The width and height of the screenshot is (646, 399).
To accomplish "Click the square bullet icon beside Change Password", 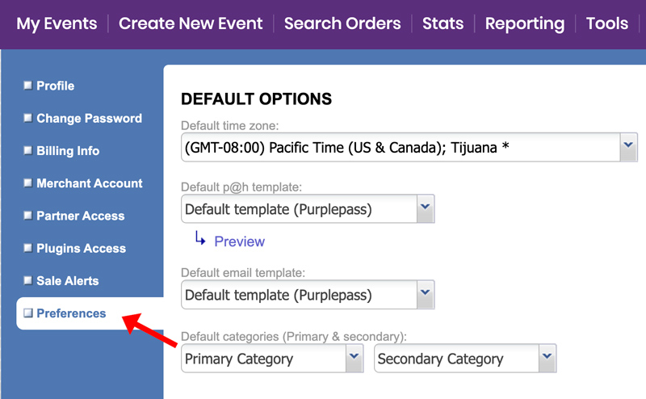I will click(x=28, y=118).
